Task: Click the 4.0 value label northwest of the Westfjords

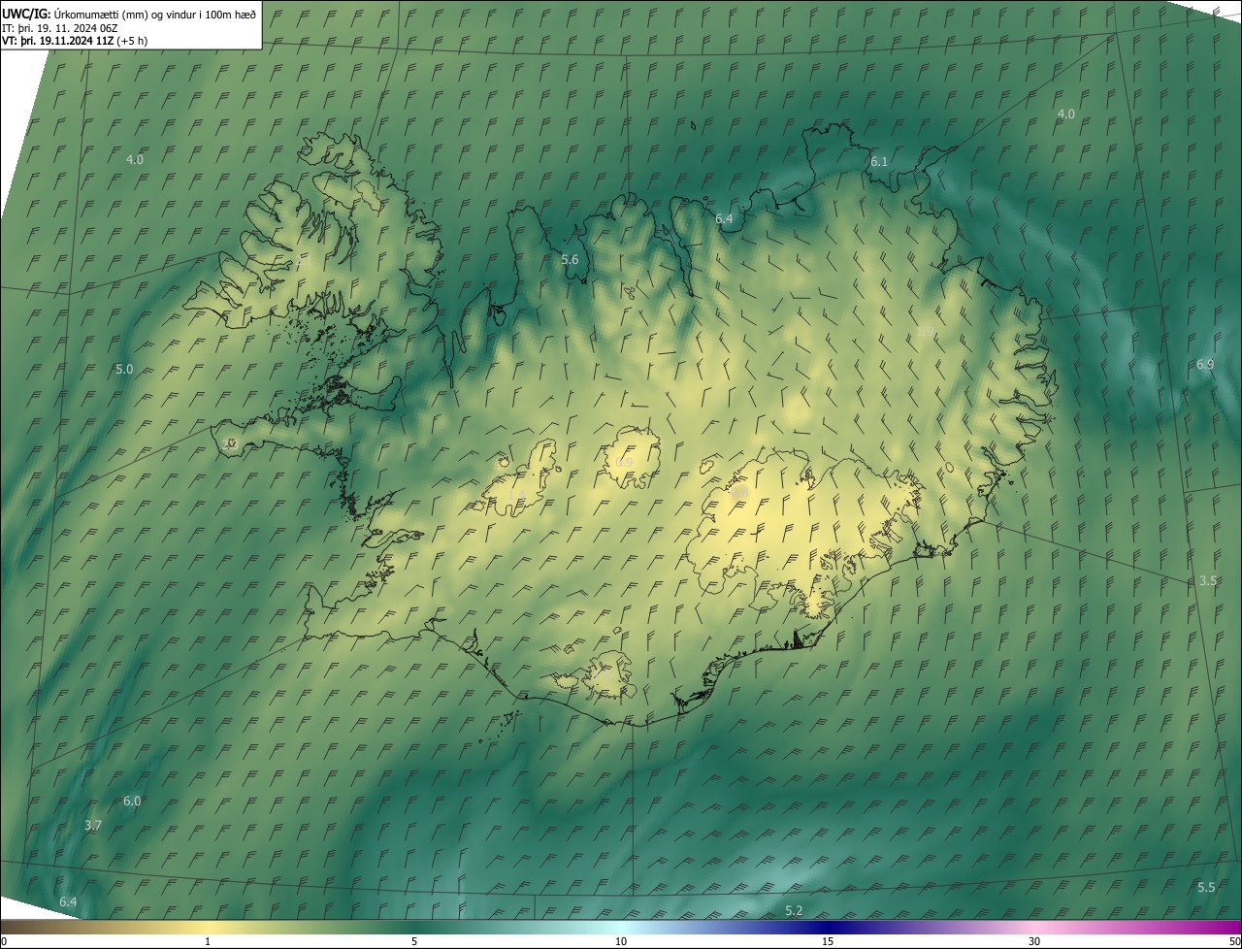Action: coord(135,159)
